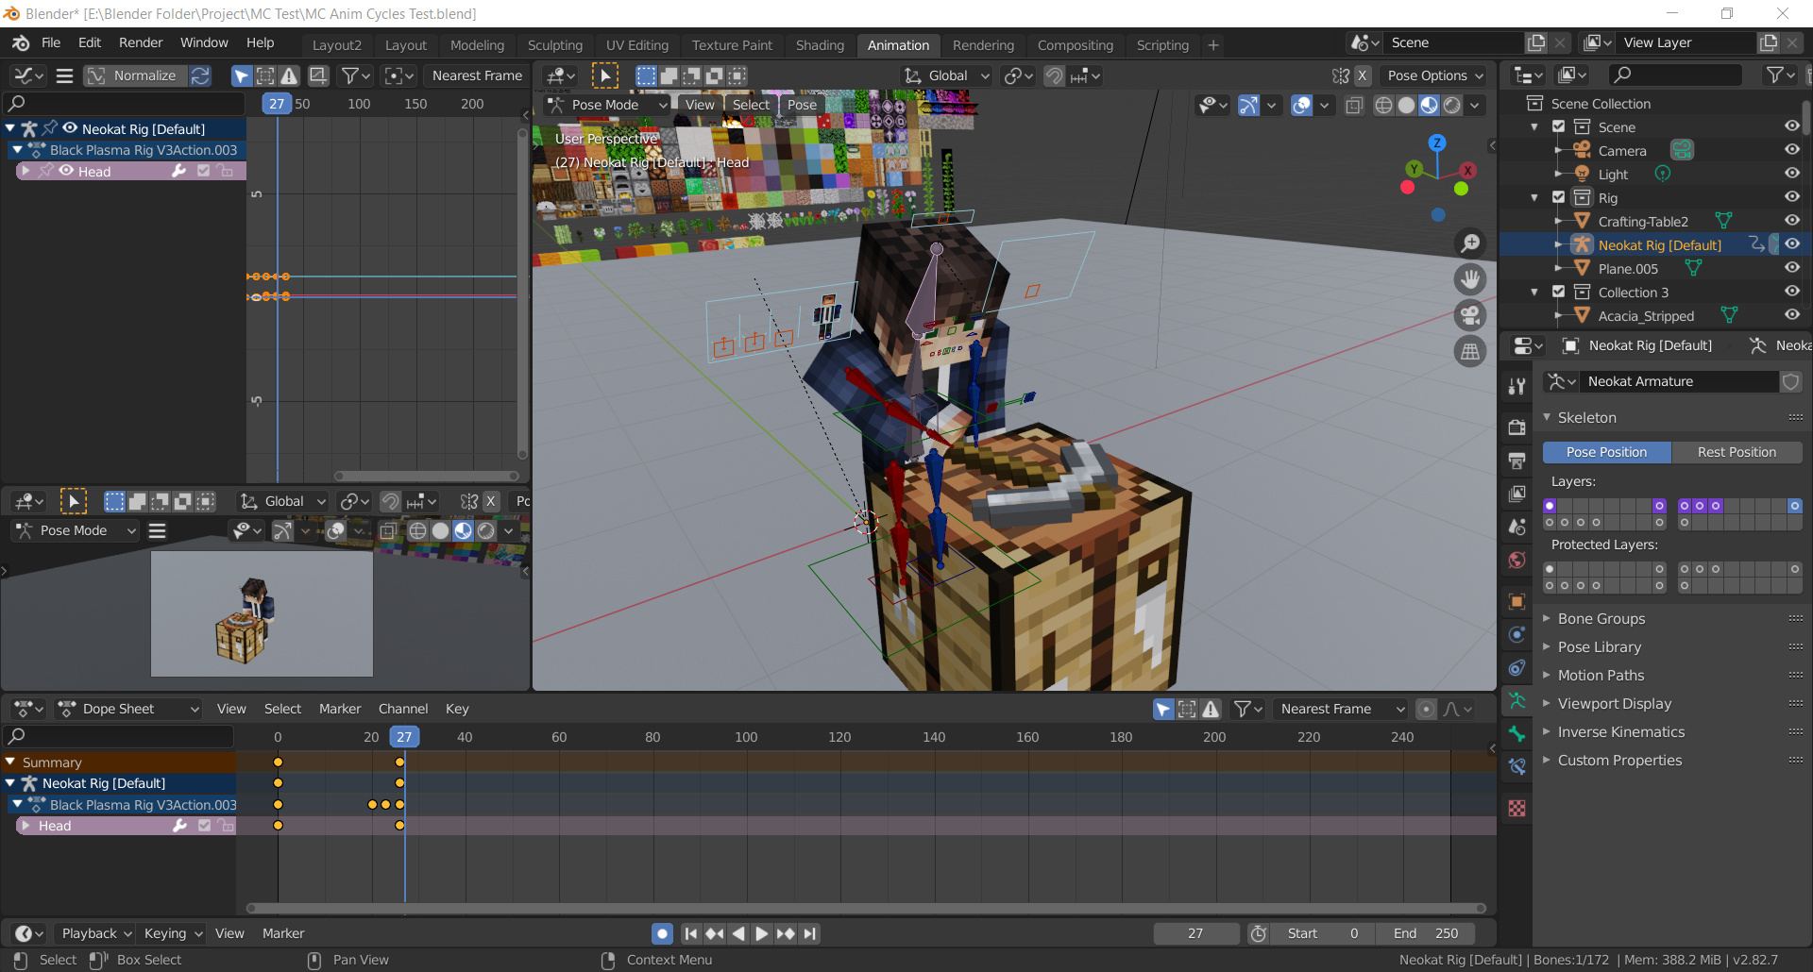1813x972 pixels.
Task: Expand the Inverse Kinematics panel
Action: 1620,731
